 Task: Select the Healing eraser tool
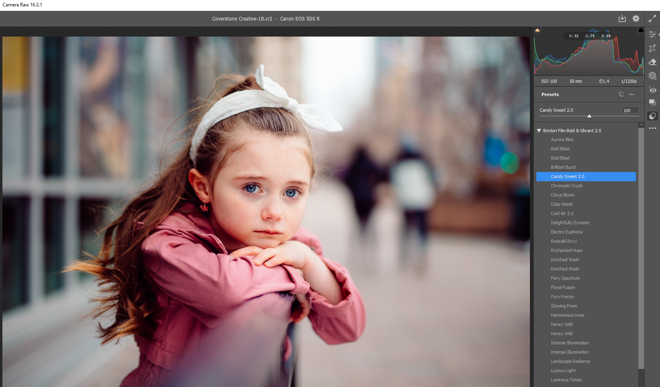point(652,62)
